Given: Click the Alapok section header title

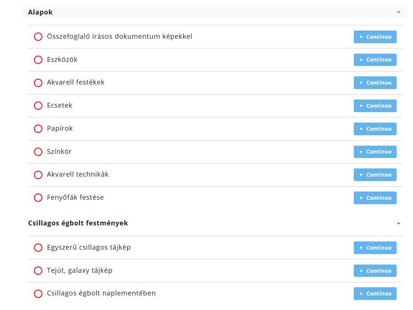Looking at the screenshot, I should pos(40,12).
